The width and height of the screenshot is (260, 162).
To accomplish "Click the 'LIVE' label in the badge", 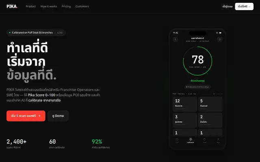I will 60,33.
